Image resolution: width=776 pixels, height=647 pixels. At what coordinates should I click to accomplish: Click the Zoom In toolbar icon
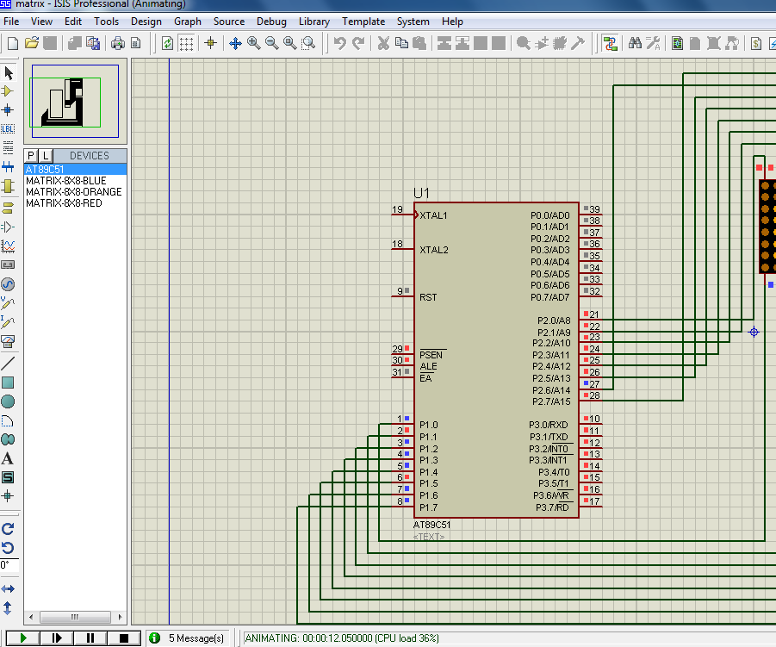[x=254, y=44]
